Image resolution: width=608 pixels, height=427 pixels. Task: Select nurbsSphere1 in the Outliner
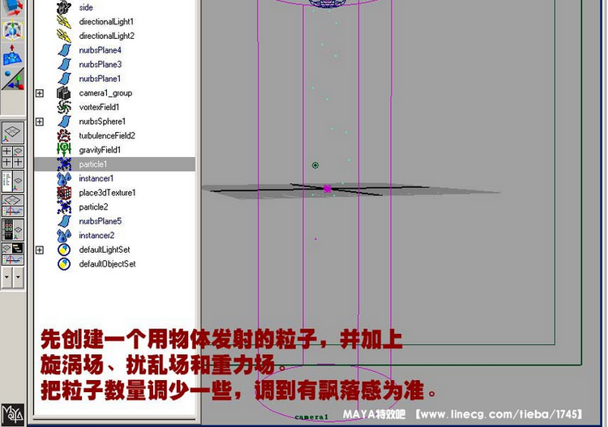pyautogui.click(x=102, y=122)
